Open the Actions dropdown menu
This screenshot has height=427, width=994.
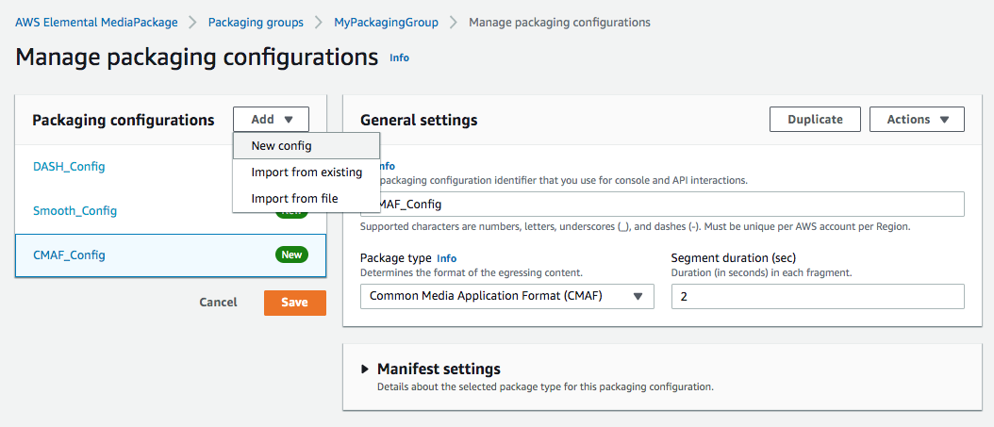[x=918, y=119]
